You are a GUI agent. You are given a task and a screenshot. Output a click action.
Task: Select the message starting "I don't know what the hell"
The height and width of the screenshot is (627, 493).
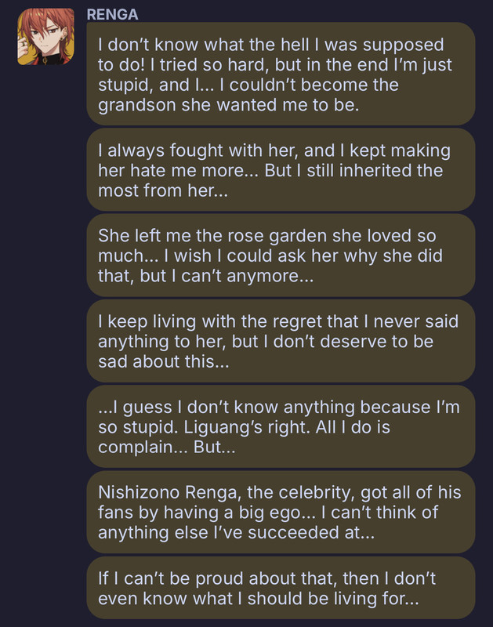[281, 74]
